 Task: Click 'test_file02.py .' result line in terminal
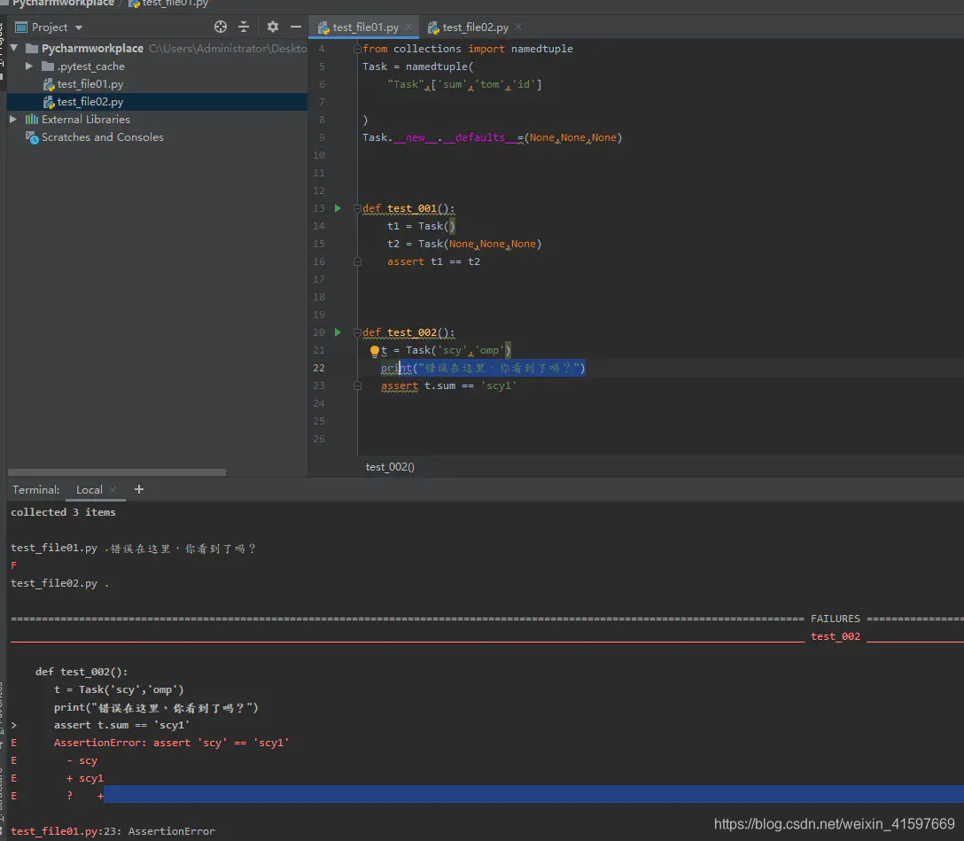[59, 583]
